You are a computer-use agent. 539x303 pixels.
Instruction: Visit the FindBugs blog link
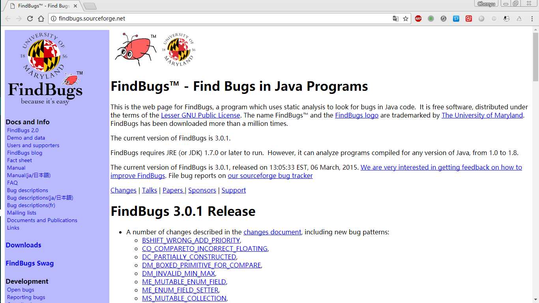24,153
